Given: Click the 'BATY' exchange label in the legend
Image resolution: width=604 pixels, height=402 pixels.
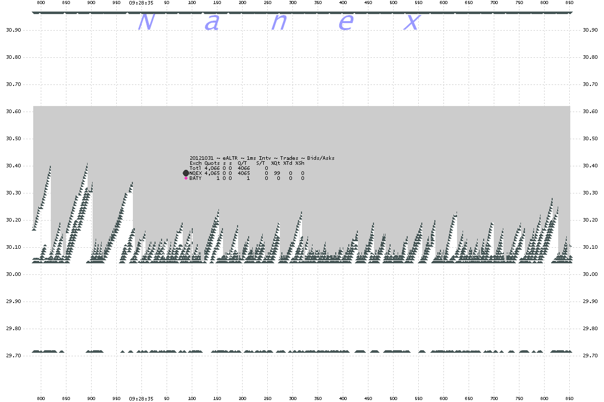Looking at the screenshot, I should coord(196,178).
